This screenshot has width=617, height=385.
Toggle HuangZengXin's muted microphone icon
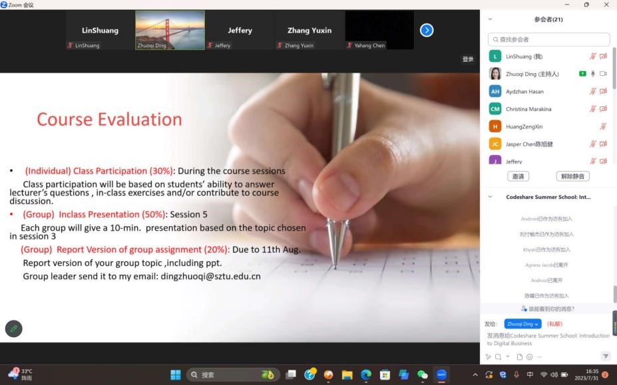pos(603,126)
